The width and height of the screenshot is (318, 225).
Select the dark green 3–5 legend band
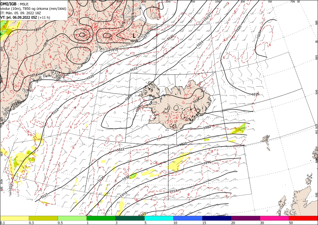pyautogui.click(x=130, y=218)
